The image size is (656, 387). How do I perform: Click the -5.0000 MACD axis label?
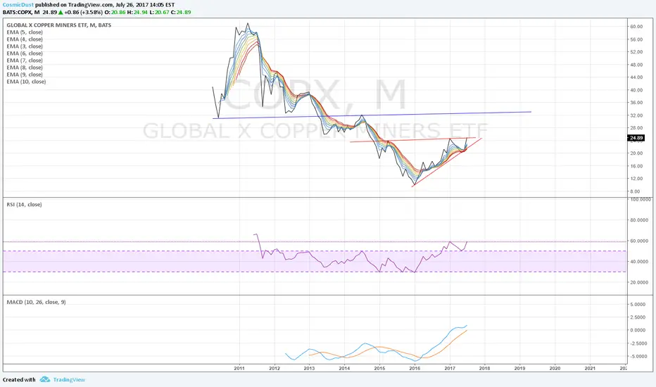coord(638,357)
